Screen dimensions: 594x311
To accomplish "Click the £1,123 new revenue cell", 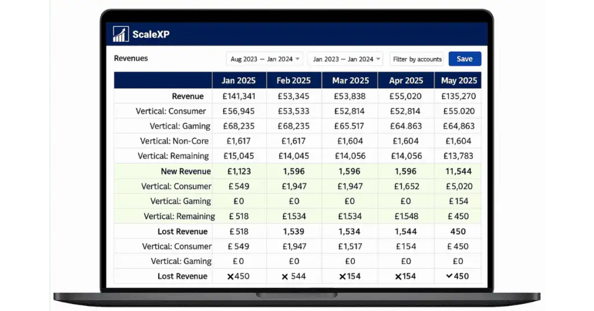I will pos(239,171).
